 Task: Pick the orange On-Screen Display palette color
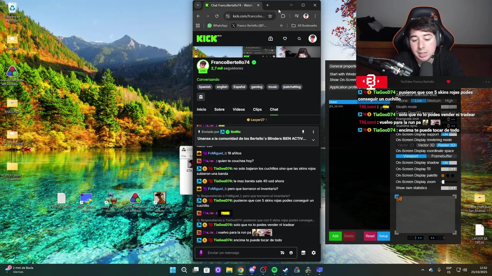click(x=443, y=176)
